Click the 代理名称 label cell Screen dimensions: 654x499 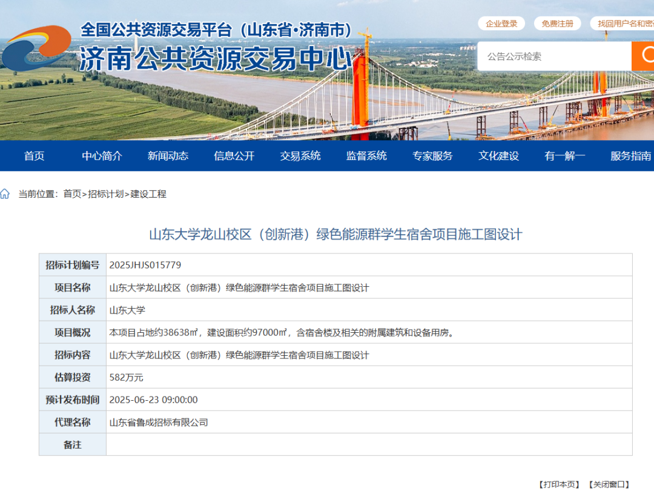pos(73,422)
